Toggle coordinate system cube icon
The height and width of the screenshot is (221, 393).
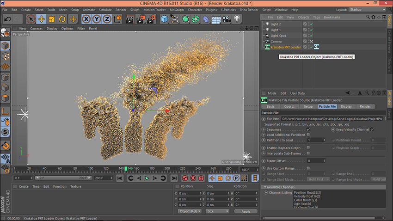[117, 19]
